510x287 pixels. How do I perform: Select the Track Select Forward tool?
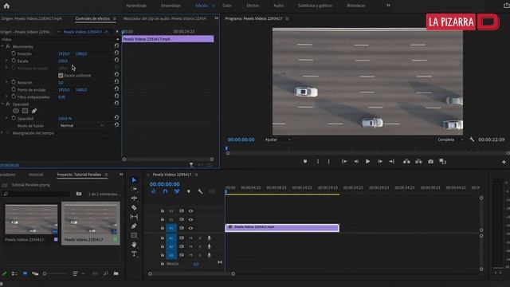click(134, 189)
